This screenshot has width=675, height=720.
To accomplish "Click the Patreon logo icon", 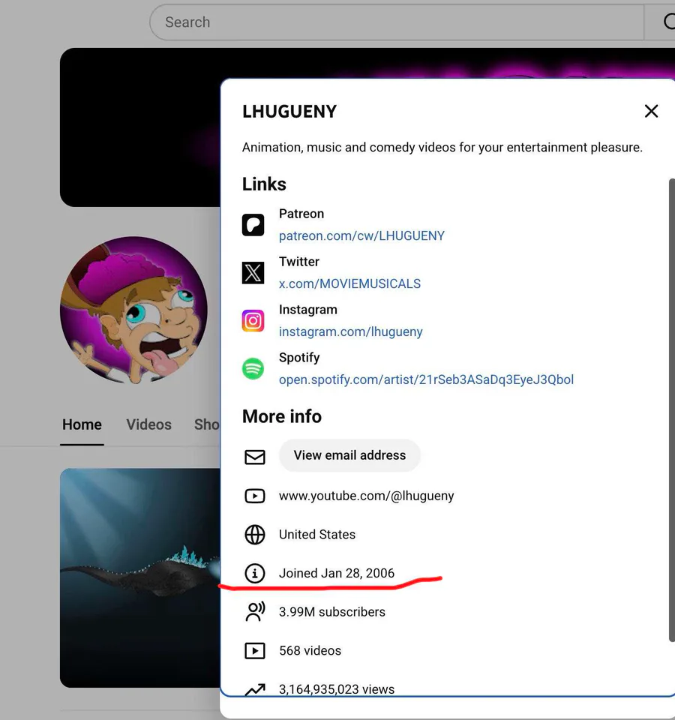I will (253, 225).
